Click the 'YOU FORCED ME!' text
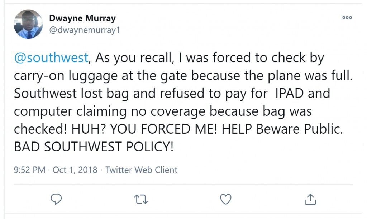The image size is (367, 219). click(x=163, y=129)
